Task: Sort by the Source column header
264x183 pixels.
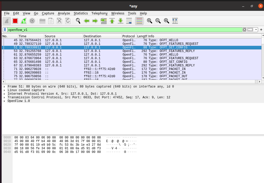Action: 63,36
